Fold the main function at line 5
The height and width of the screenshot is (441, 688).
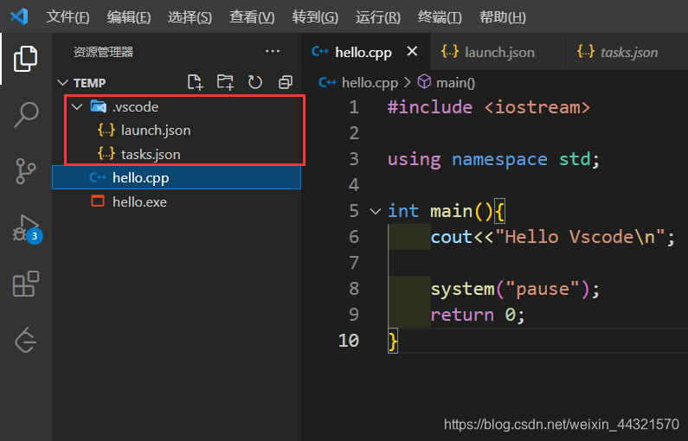tap(375, 211)
